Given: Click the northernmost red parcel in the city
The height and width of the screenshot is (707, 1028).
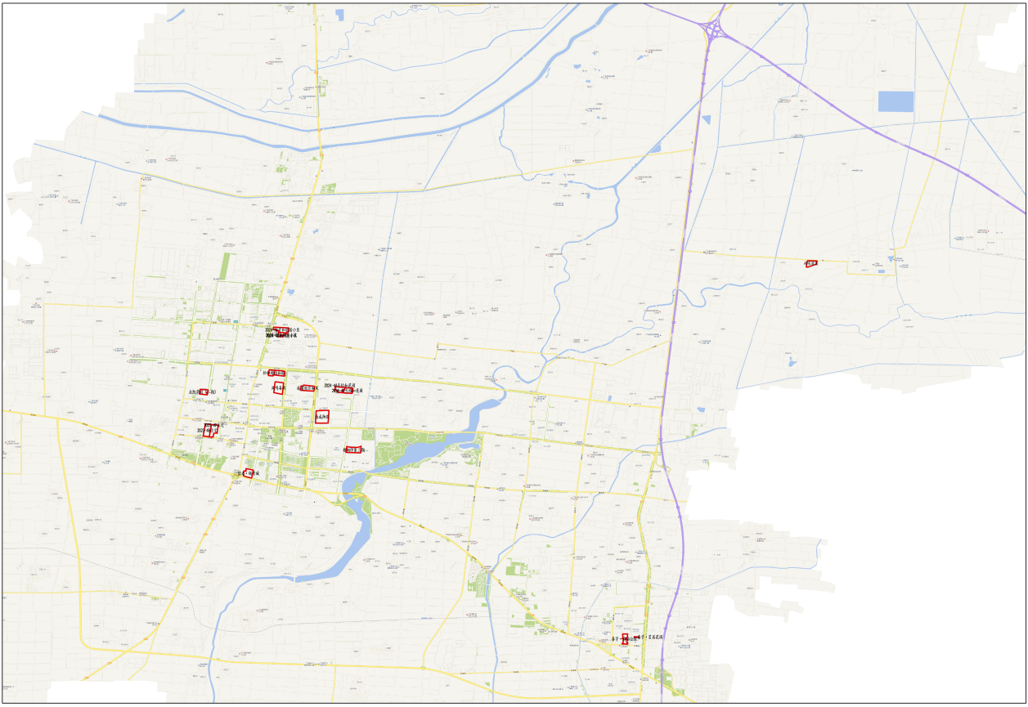Looking at the screenshot, I should (x=281, y=331).
